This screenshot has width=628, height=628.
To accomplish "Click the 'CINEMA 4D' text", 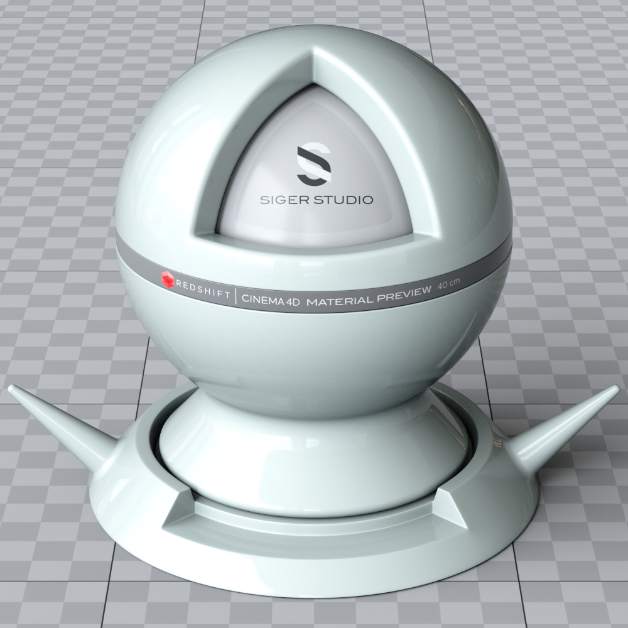I will [270, 300].
